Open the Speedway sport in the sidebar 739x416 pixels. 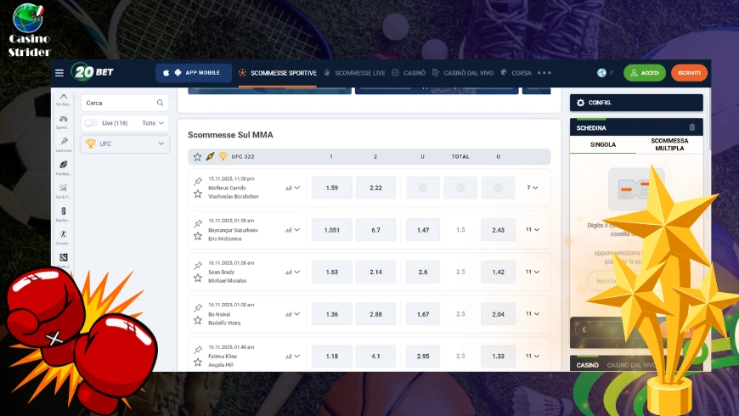tap(63, 121)
